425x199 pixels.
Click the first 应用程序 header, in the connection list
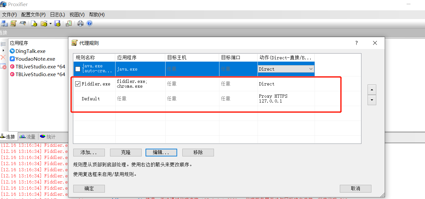point(19,43)
